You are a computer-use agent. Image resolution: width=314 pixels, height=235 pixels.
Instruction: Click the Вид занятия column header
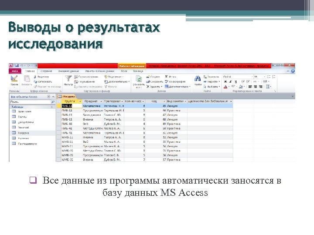click(x=177, y=101)
